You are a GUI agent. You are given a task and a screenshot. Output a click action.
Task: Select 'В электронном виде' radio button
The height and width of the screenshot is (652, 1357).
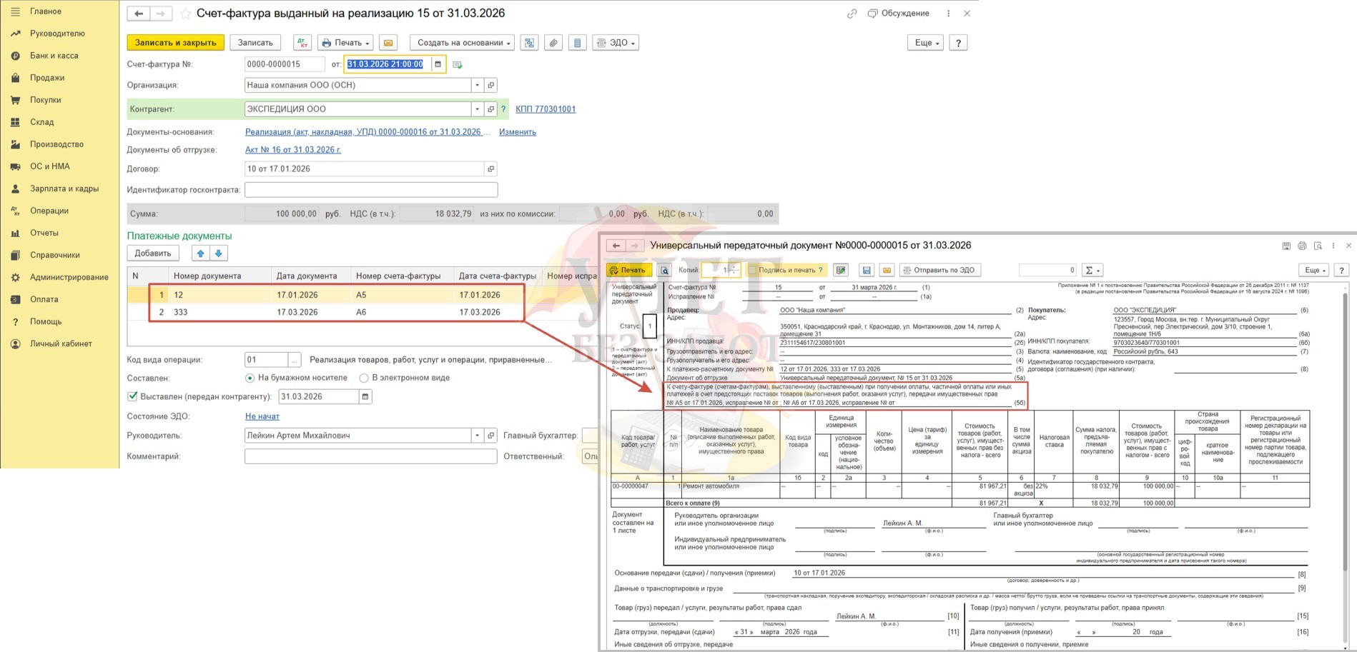pos(364,378)
